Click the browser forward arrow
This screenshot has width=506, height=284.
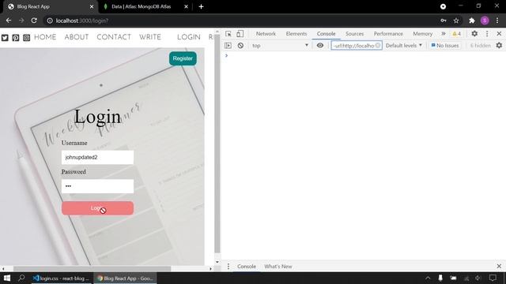click(x=21, y=21)
